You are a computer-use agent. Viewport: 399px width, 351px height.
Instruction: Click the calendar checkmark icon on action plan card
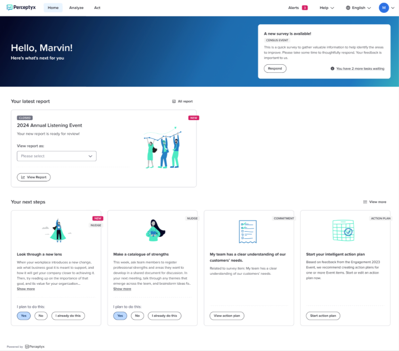(343, 230)
